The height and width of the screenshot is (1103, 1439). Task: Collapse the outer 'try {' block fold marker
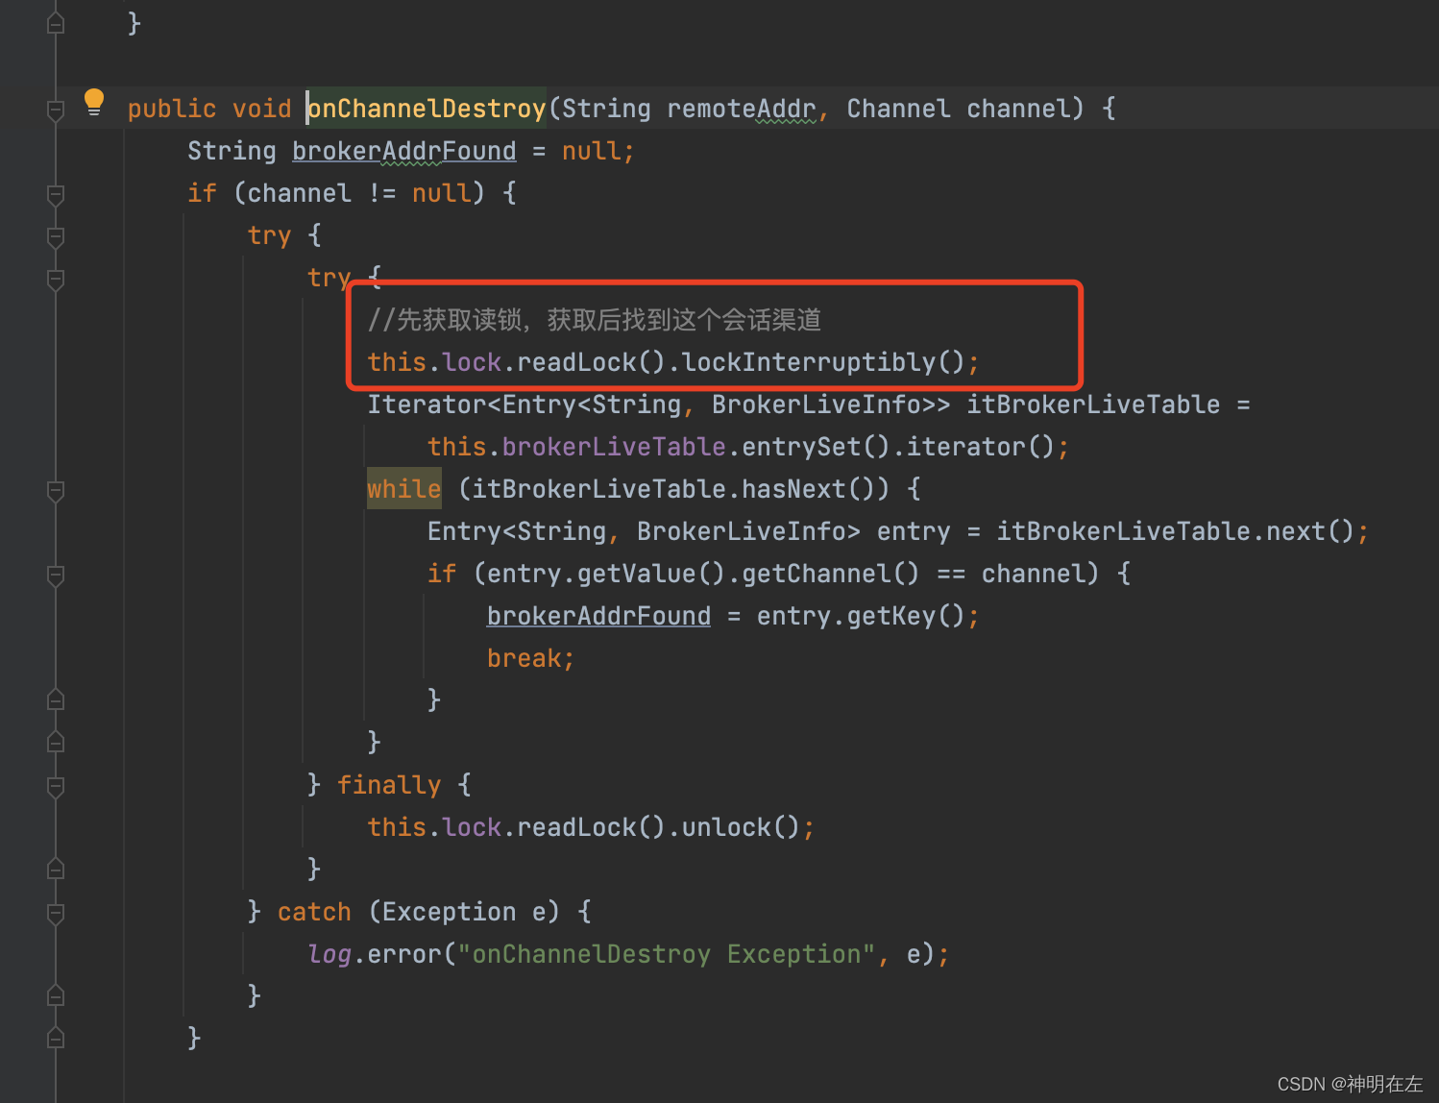point(56,236)
